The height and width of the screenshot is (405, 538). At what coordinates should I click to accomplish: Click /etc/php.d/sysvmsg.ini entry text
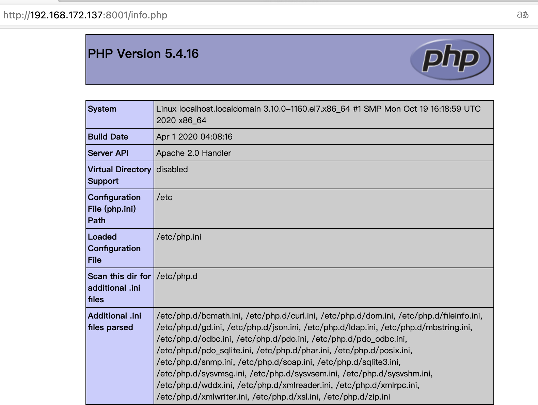(201, 374)
